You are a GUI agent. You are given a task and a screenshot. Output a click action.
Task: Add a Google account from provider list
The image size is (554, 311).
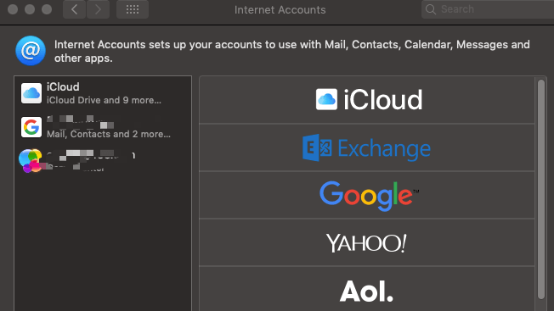[367, 195]
